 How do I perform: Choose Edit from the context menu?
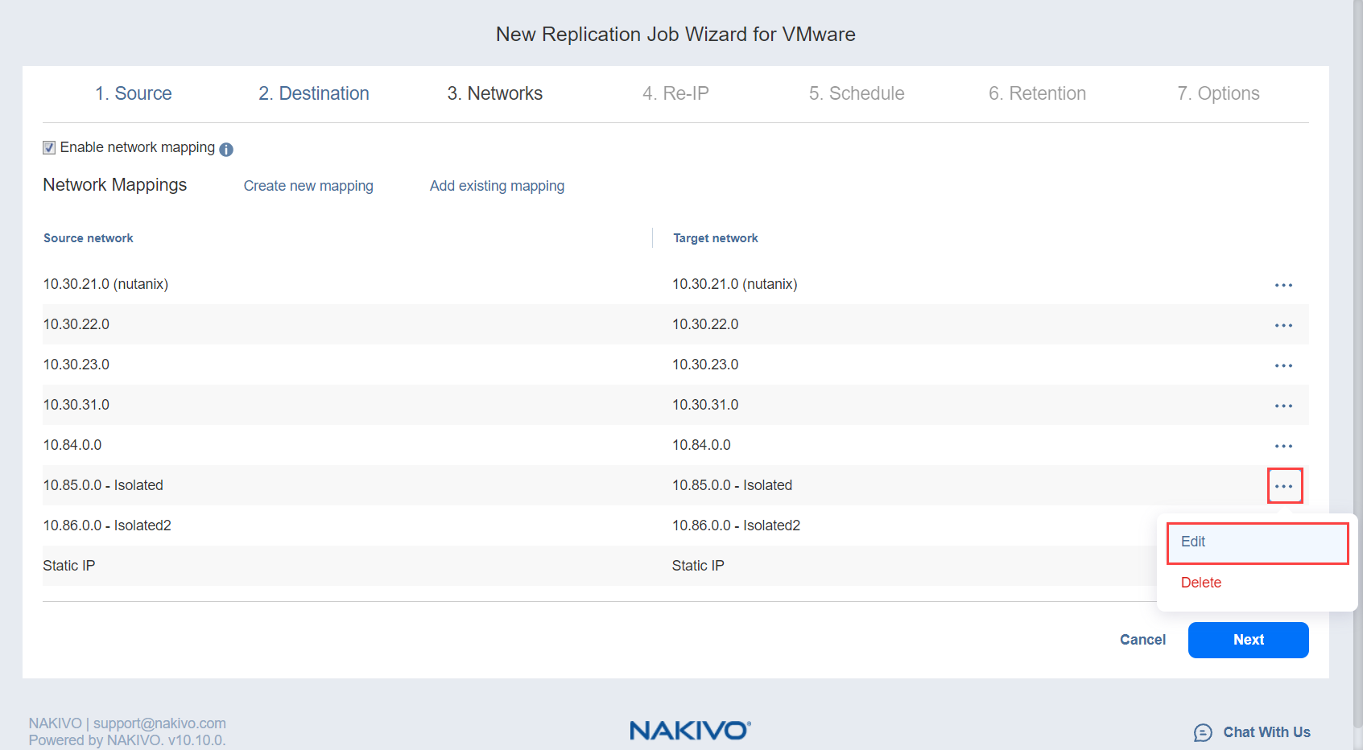tap(1257, 542)
